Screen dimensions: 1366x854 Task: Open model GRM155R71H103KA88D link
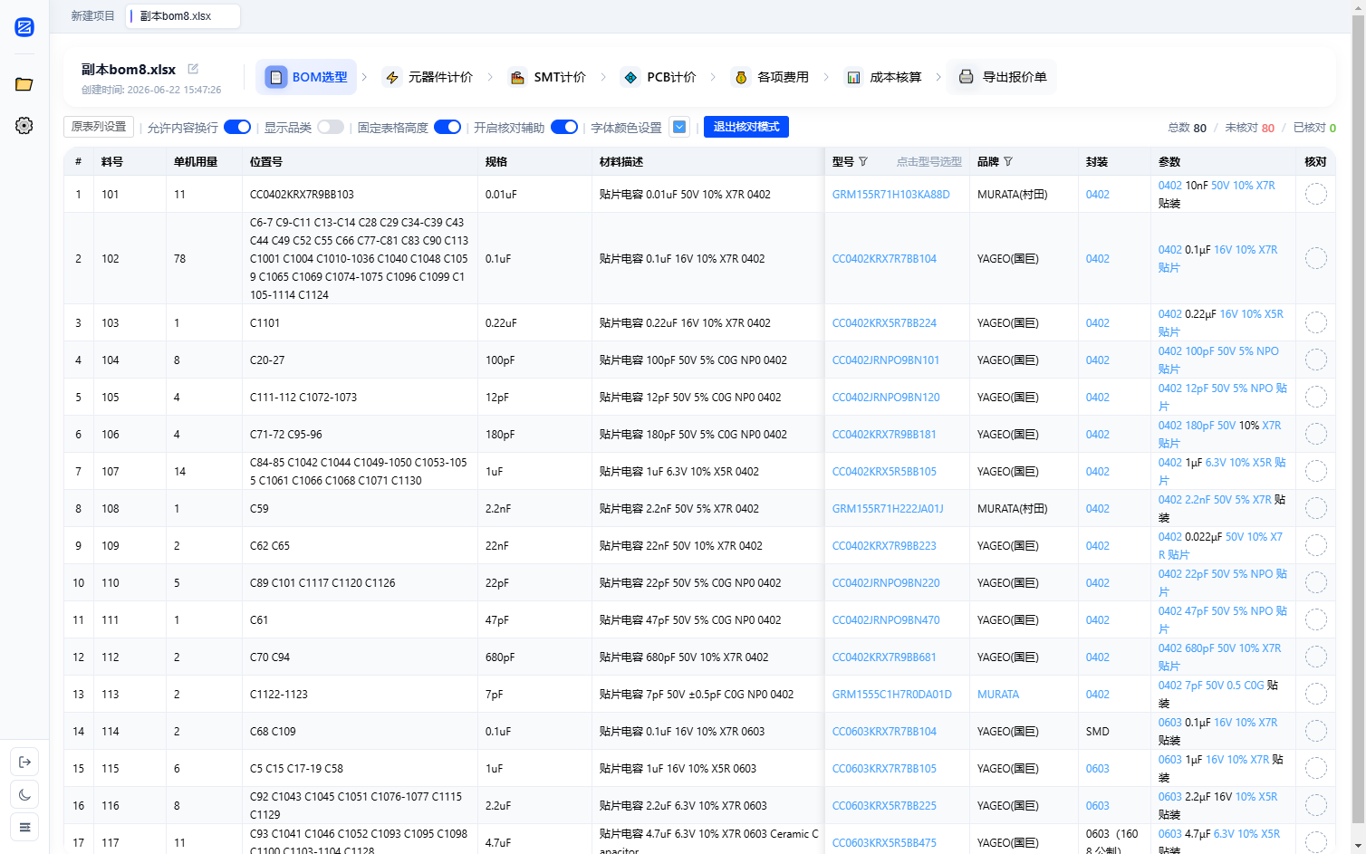click(891, 194)
